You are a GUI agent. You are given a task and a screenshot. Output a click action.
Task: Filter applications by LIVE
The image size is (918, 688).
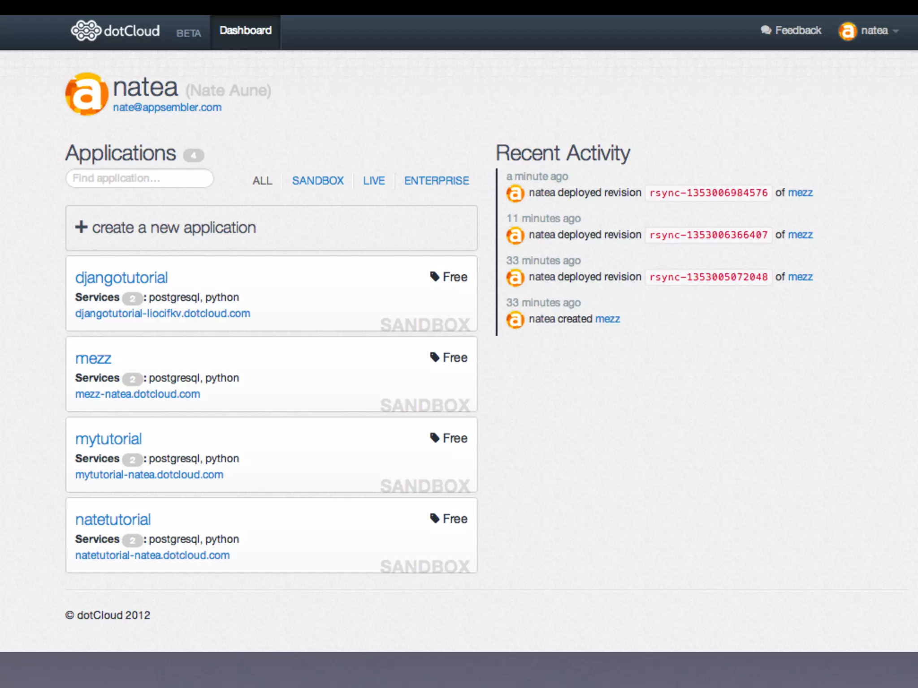(x=374, y=181)
